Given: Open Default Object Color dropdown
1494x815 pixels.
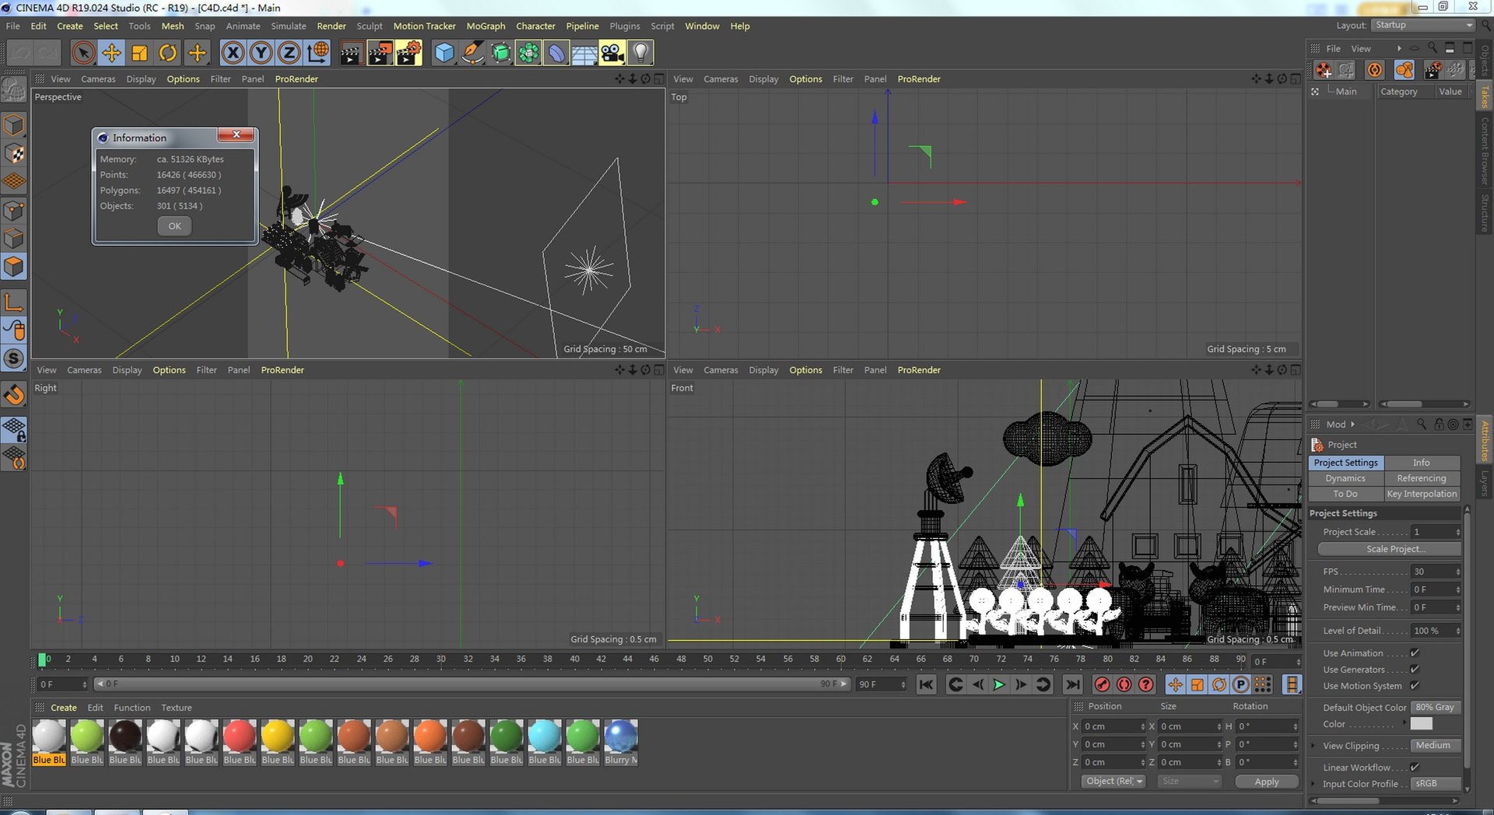Looking at the screenshot, I should (x=1436, y=708).
